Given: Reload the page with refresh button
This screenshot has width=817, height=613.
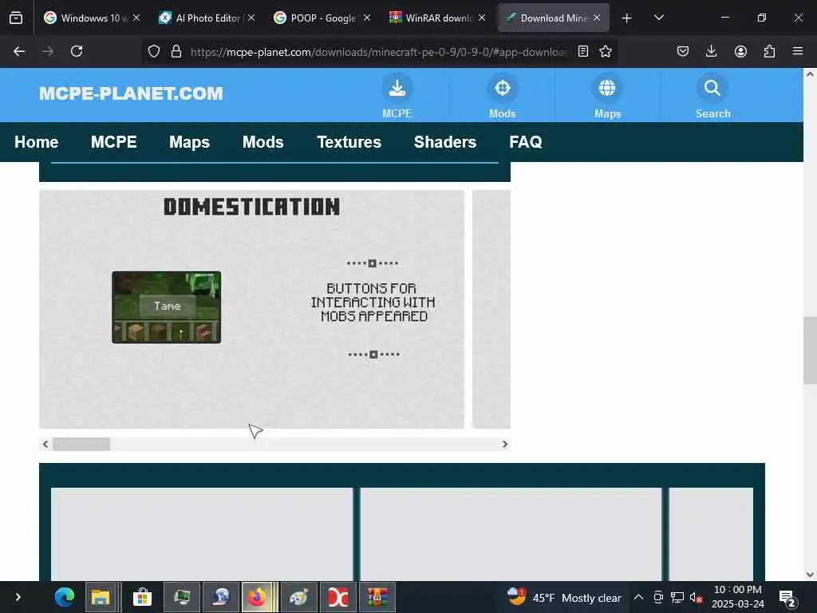Looking at the screenshot, I should (x=77, y=51).
